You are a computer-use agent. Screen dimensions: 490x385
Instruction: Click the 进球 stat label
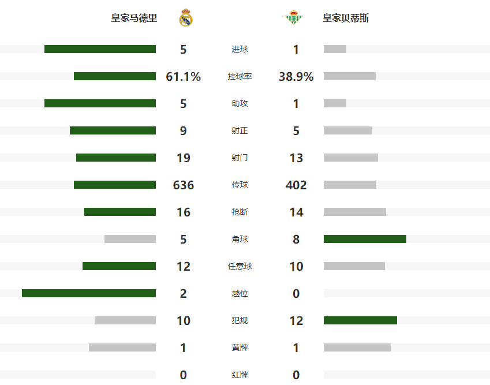[x=240, y=49]
